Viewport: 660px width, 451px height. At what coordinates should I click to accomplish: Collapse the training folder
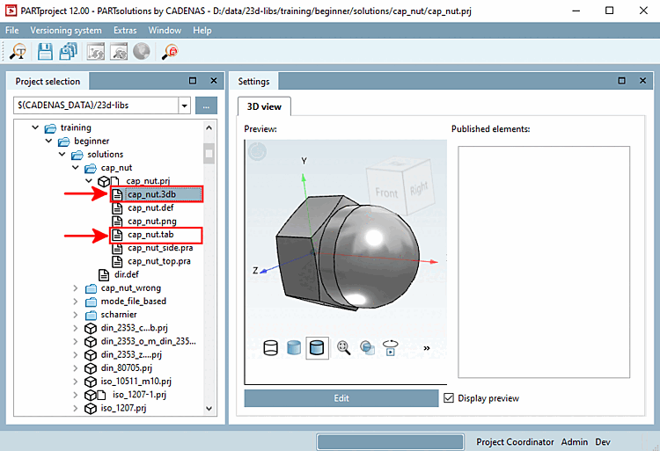click(x=35, y=127)
